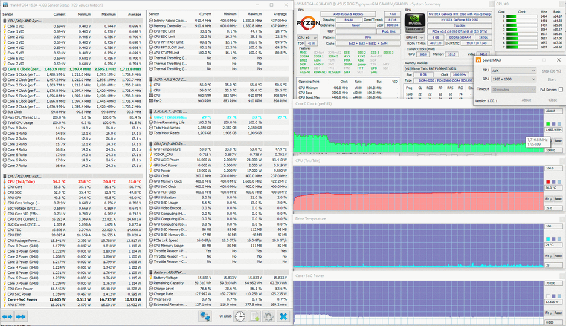Open sensor settings gear icon
Screen dimensions: 566x326
tap(269, 316)
